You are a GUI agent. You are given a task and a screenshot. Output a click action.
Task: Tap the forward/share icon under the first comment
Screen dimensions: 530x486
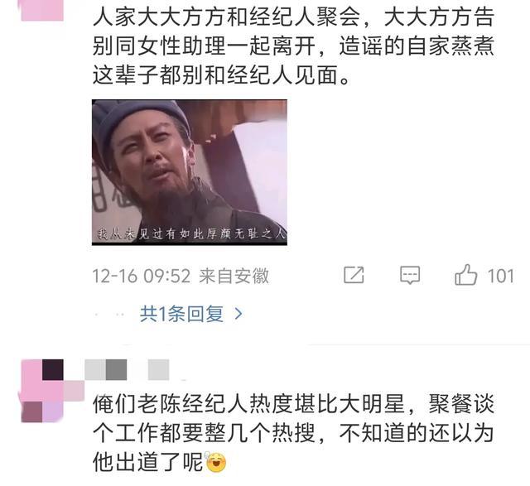(x=354, y=275)
